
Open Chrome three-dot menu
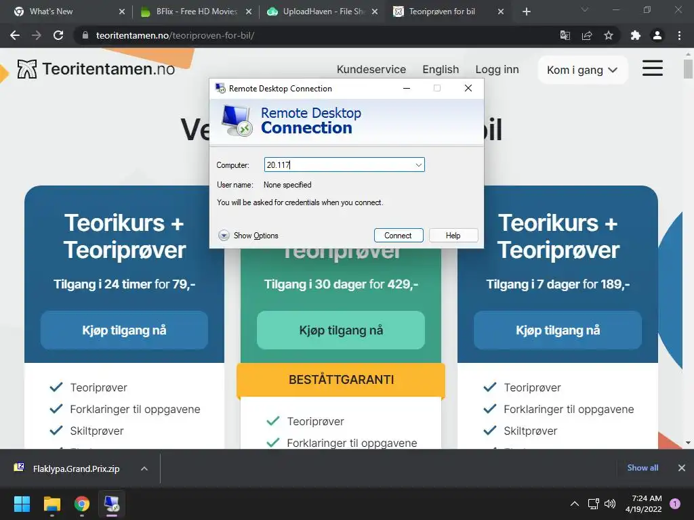[x=679, y=35]
